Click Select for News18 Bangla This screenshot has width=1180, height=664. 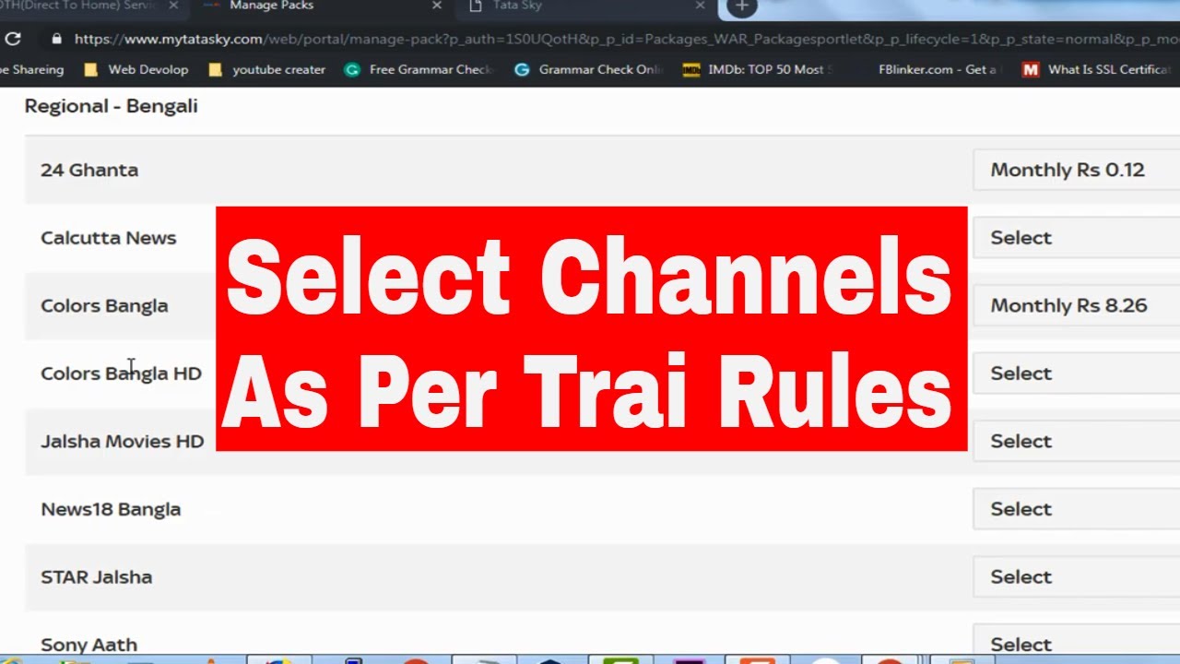pyautogui.click(x=1076, y=509)
